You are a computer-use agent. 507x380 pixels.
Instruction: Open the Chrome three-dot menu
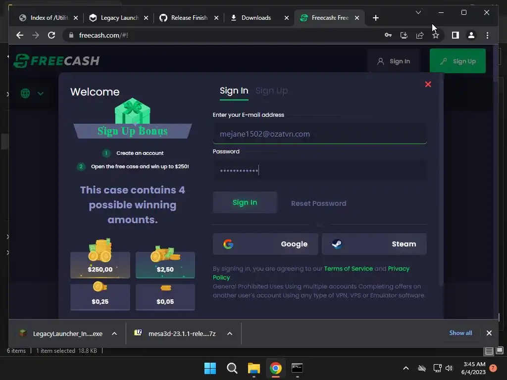pyautogui.click(x=487, y=35)
